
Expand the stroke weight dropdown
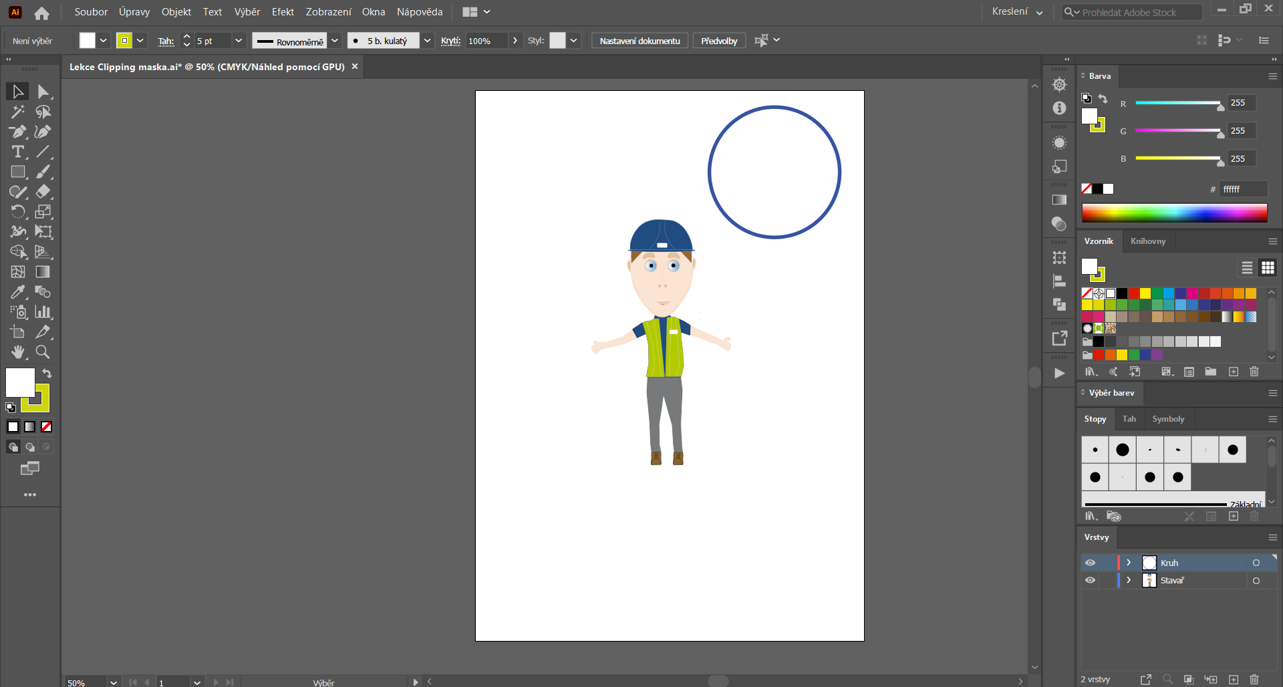(239, 41)
